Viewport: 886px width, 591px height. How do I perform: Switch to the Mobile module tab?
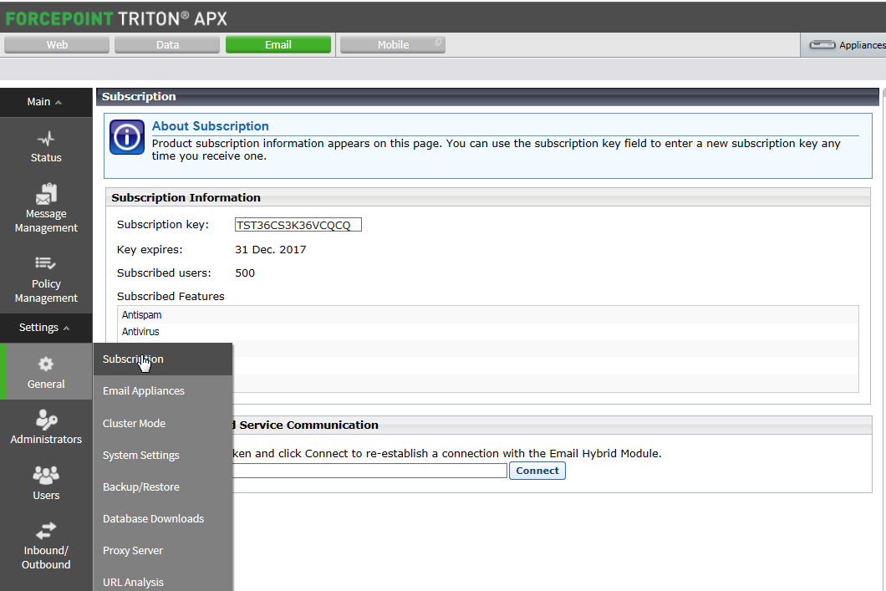coord(393,44)
